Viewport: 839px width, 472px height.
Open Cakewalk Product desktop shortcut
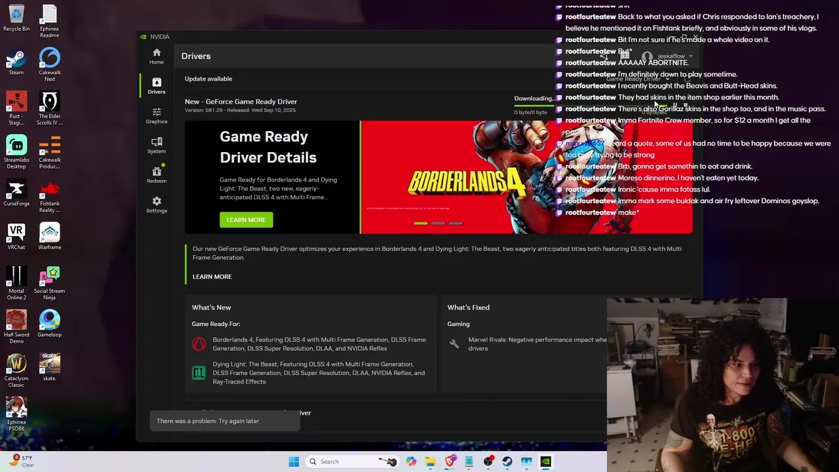click(50, 152)
